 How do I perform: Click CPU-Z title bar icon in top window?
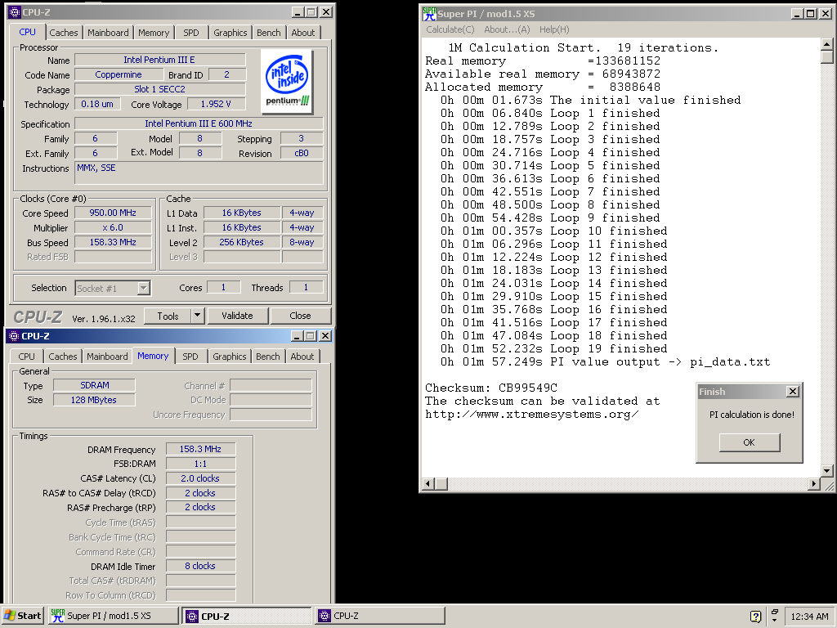pyautogui.click(x=15, y=11)
